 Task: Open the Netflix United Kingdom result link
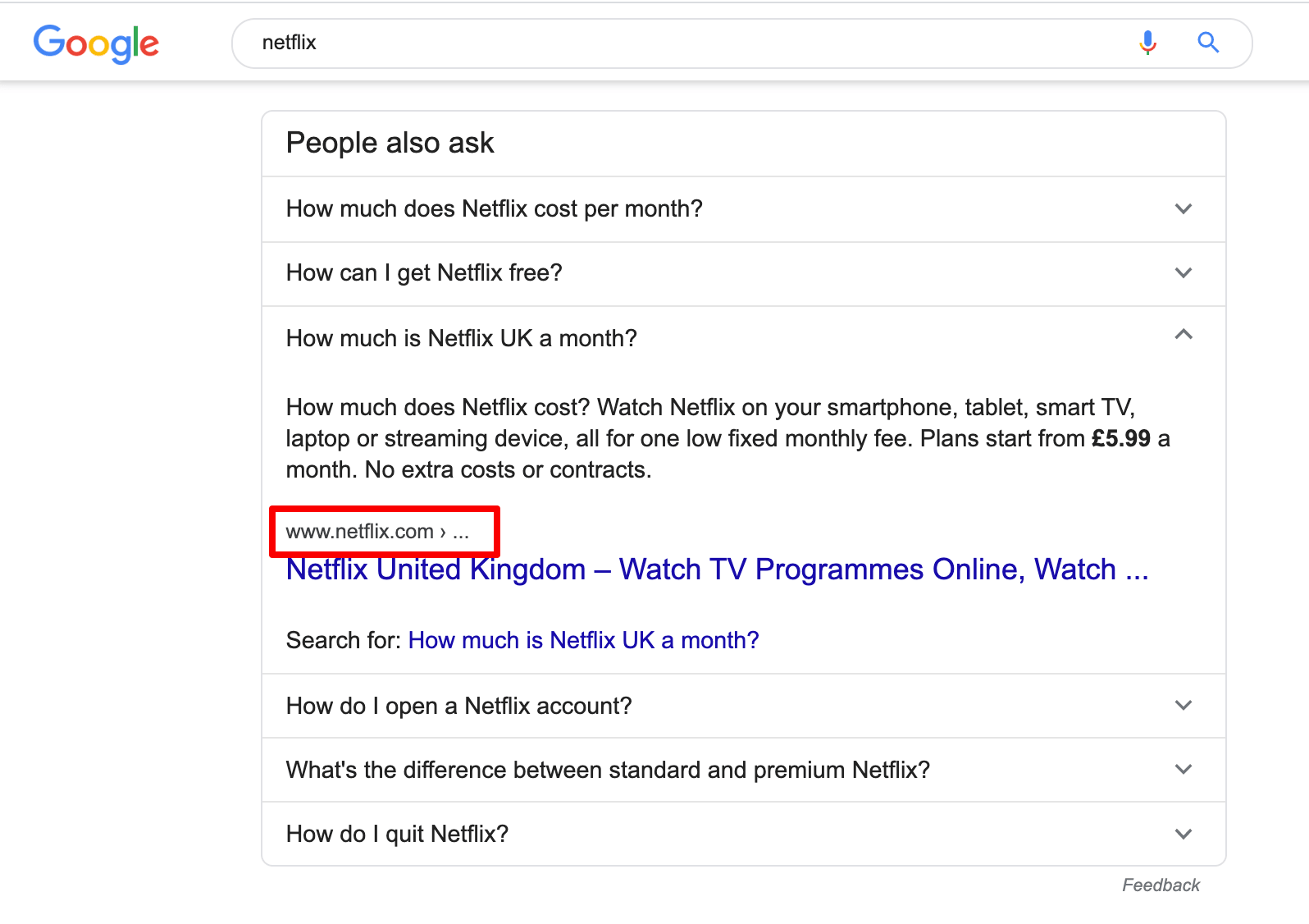pos(717,569)
